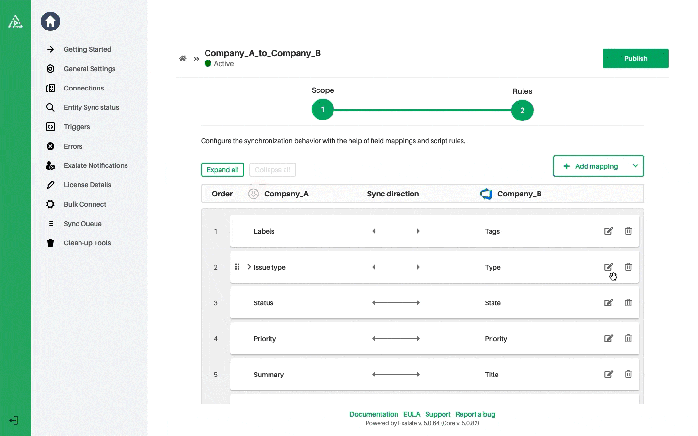Click the Clean-up Tools trash icon
698x436 pixels.
[x=50, y=243]
